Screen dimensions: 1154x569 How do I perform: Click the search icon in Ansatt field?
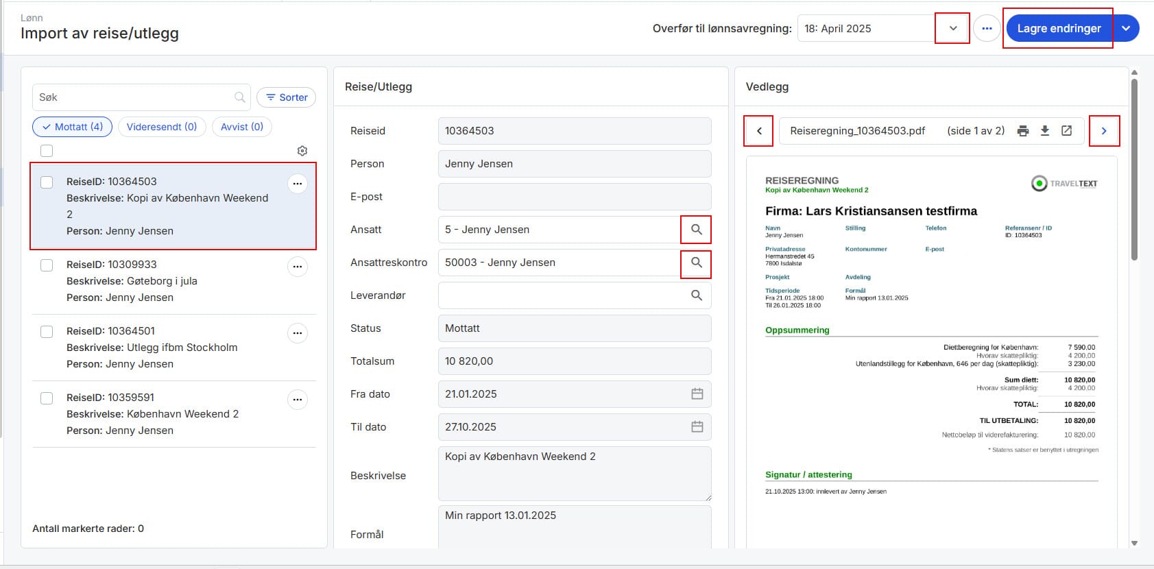(x=696, y=230)
